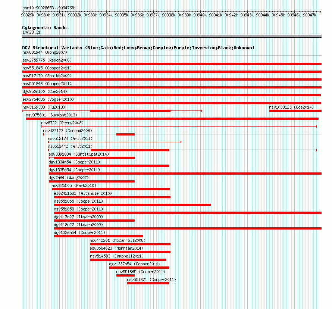Click the ruler's right arrow end
The image size is (332, 309).
[x=320, y=12]
